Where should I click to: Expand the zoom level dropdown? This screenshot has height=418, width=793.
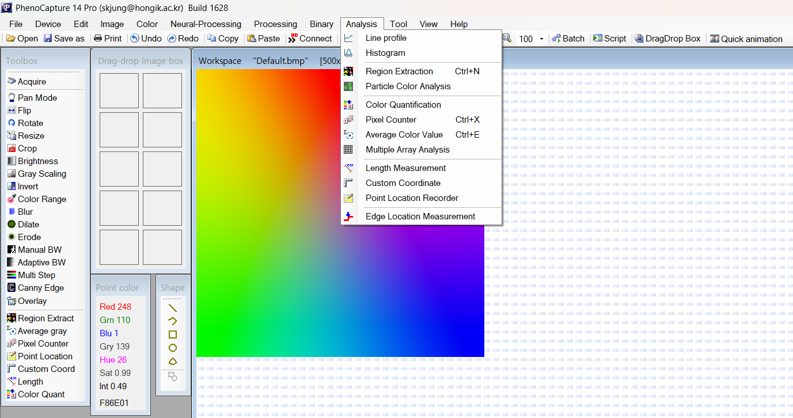point(541,39)
